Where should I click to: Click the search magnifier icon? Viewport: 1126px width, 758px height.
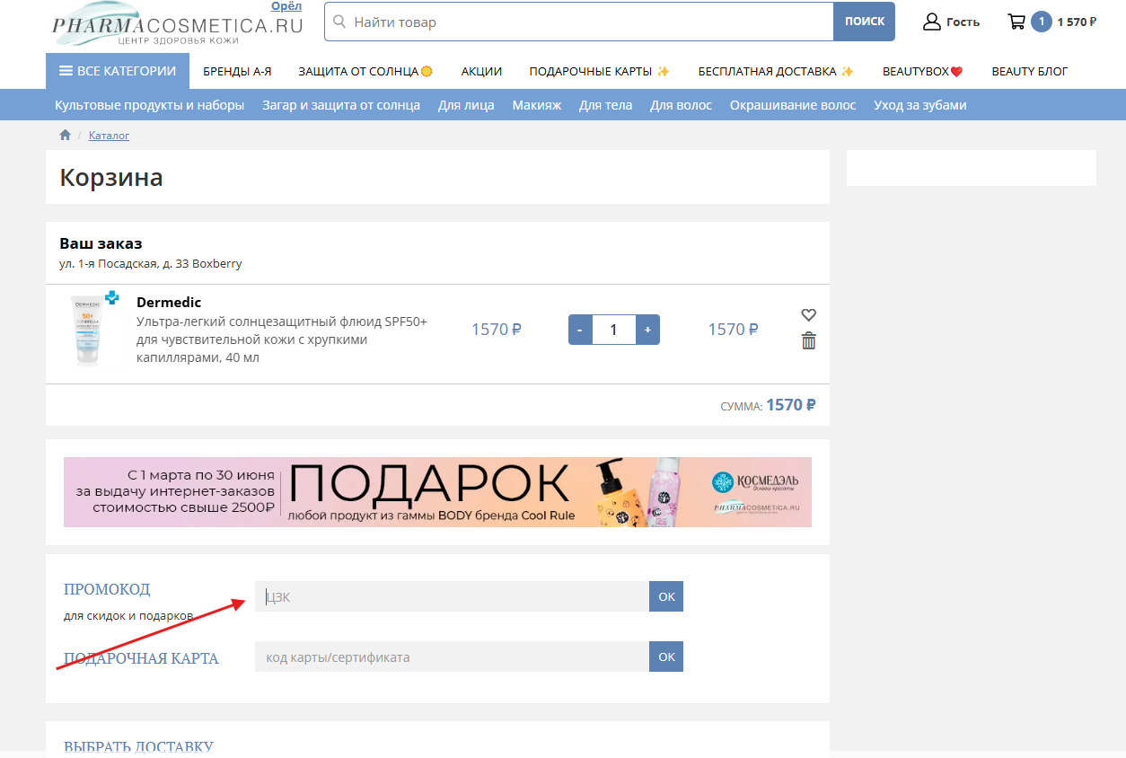(339, 22)
